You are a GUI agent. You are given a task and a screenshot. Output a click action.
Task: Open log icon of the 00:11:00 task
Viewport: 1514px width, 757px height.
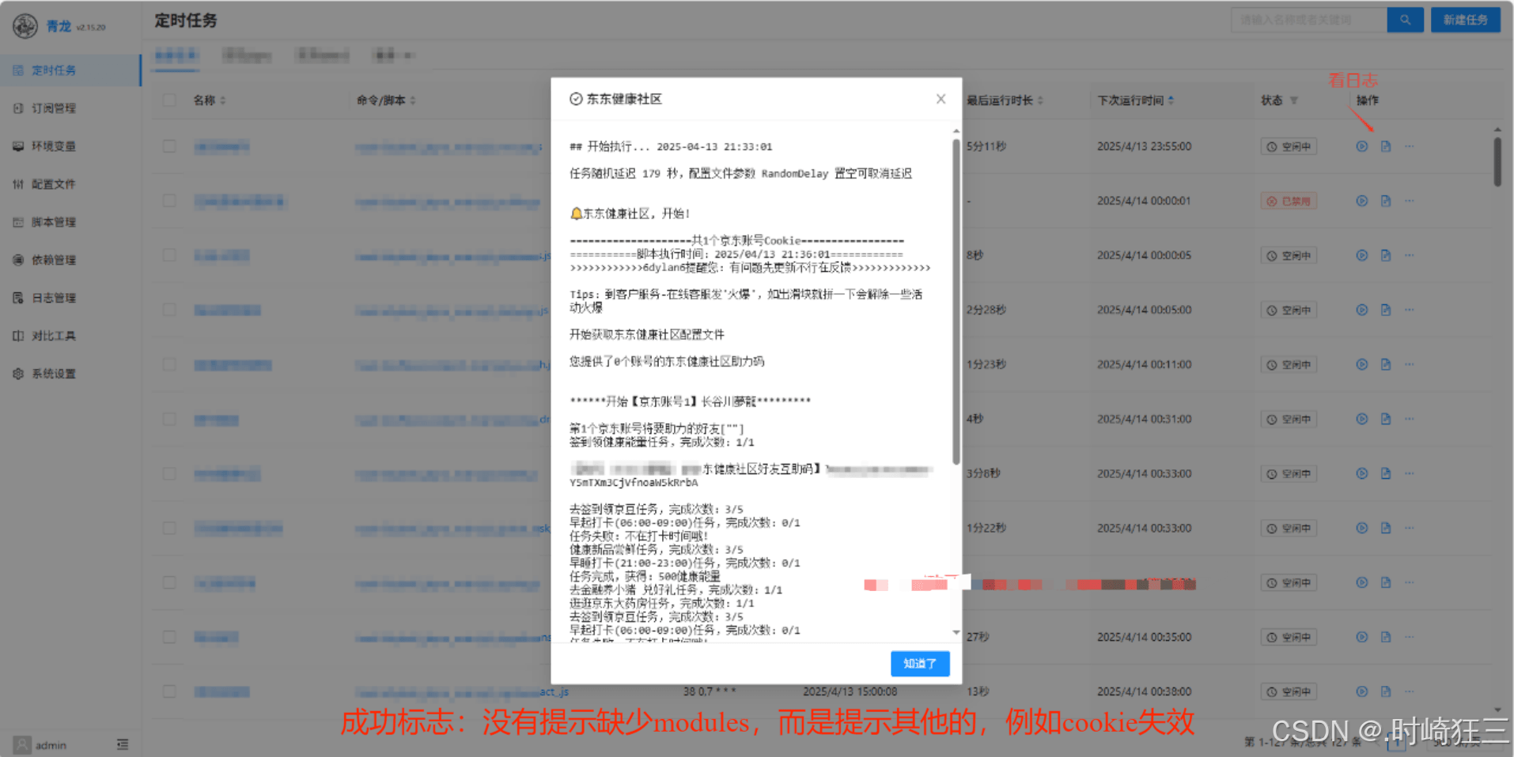[x=1385, y=364]
